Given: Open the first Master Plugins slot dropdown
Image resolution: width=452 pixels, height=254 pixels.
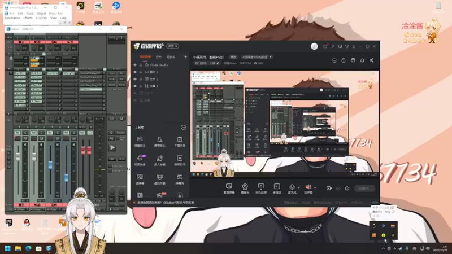Looking at the screenshot, I should point(104,73).
